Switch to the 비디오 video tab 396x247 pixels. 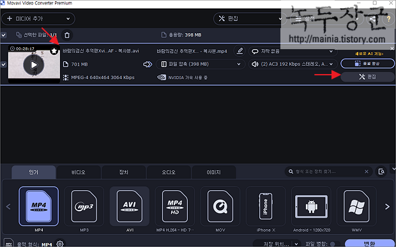point(79,172)
